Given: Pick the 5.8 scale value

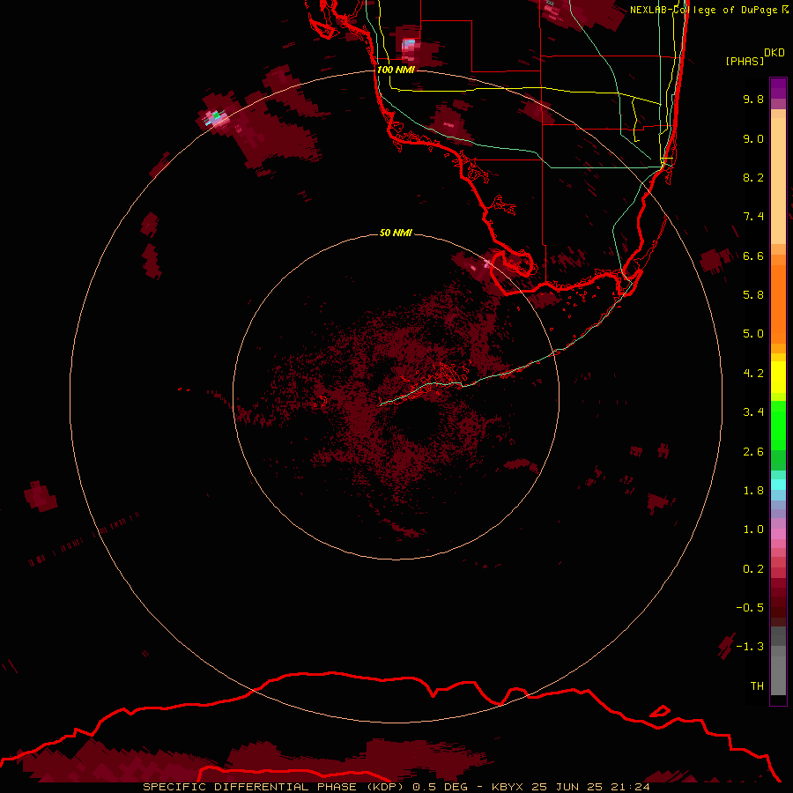Looking at the screenshot, I should point(753,295).
